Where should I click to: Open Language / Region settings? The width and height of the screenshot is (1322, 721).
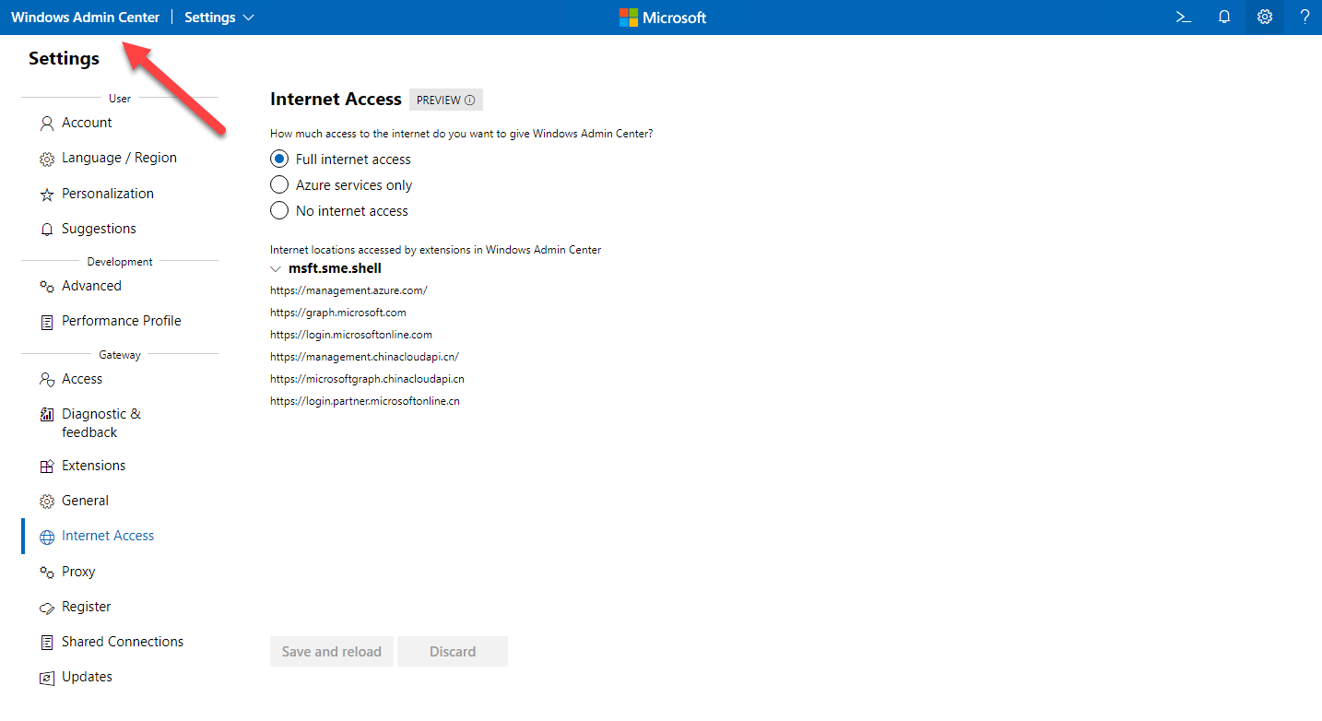pos(120,158)
